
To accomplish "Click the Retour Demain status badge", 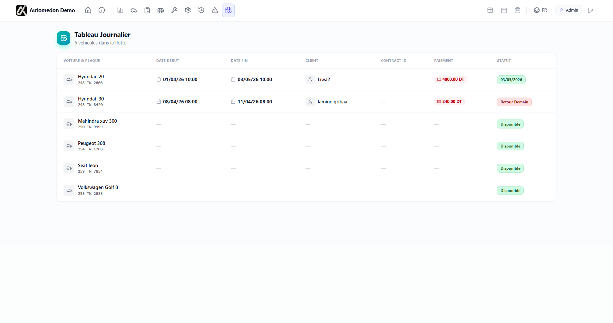I will (x=514, y=102).
